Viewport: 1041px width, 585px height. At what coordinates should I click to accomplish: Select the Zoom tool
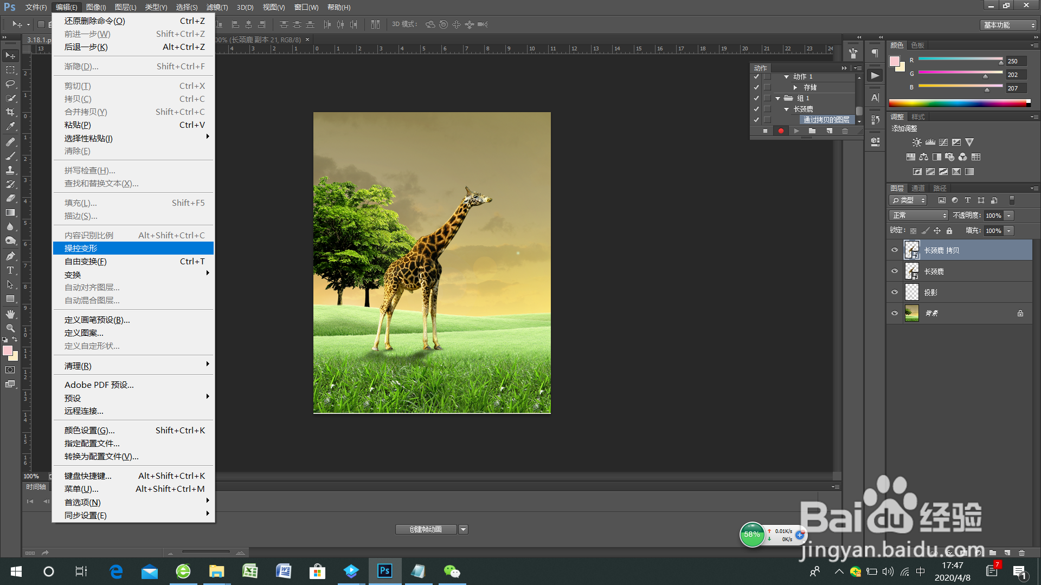click(10, 328)
